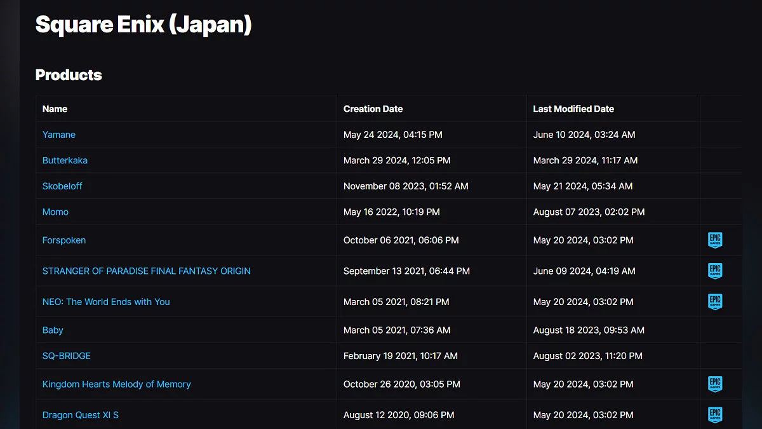The width and height of the screenshot is (762, 429).
Task: Click the Square Enix (Japan) page heading
Action: (144, 25)
